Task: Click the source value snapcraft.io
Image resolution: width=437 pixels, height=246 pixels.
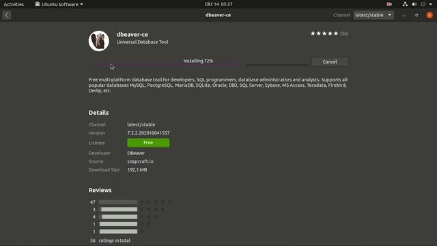Action: pyautogui.click(x=140, y=161)
